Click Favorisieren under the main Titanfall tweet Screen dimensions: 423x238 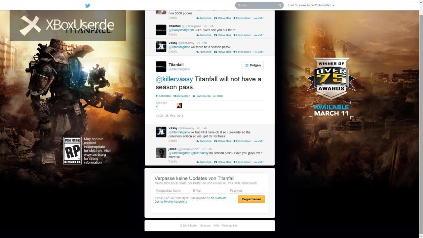(202, 96)
